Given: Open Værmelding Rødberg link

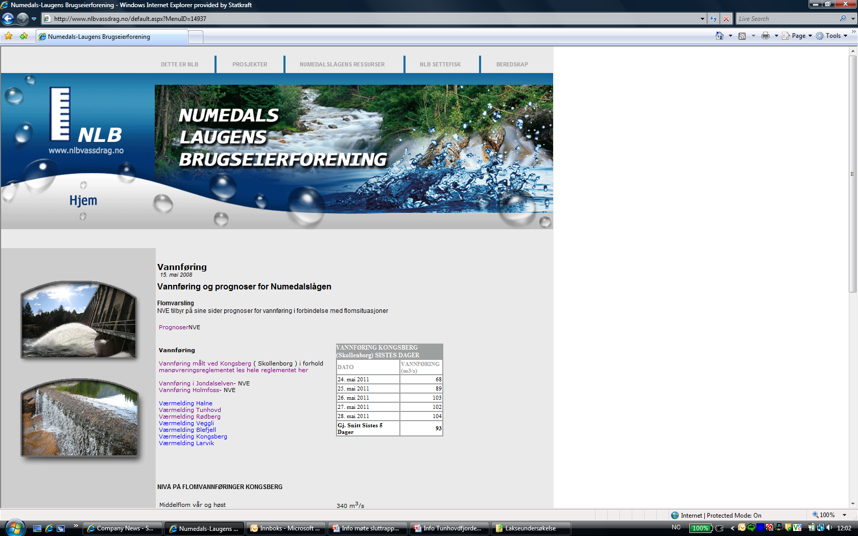Looking at the screenshot, I should coord(189,417).
